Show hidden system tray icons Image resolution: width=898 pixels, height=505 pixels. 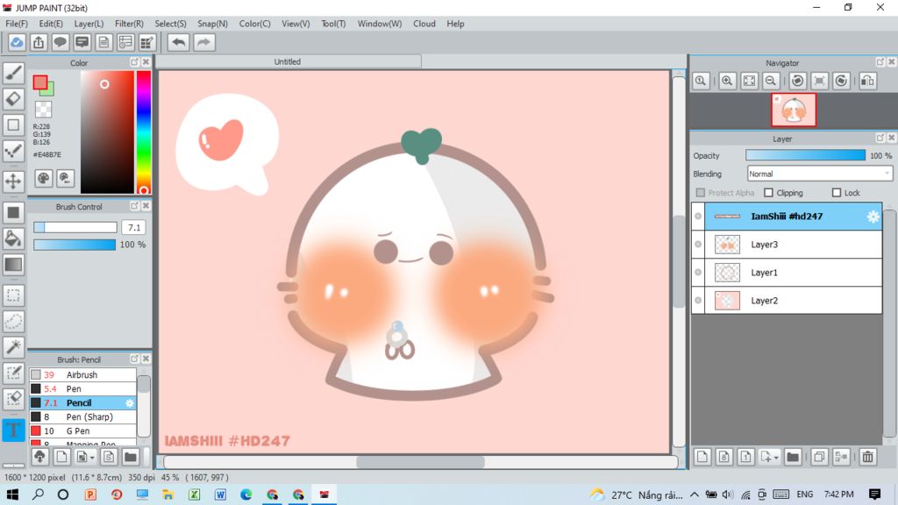[695, 494]
